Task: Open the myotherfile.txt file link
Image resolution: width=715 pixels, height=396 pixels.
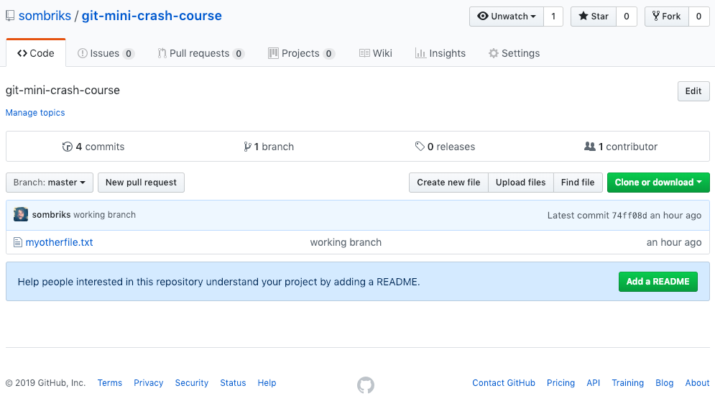Action: click(x=60, y=243)
